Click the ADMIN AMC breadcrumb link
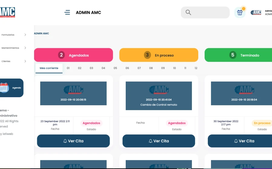This screenshot has height=169, width=272. (x=41, y=33)
